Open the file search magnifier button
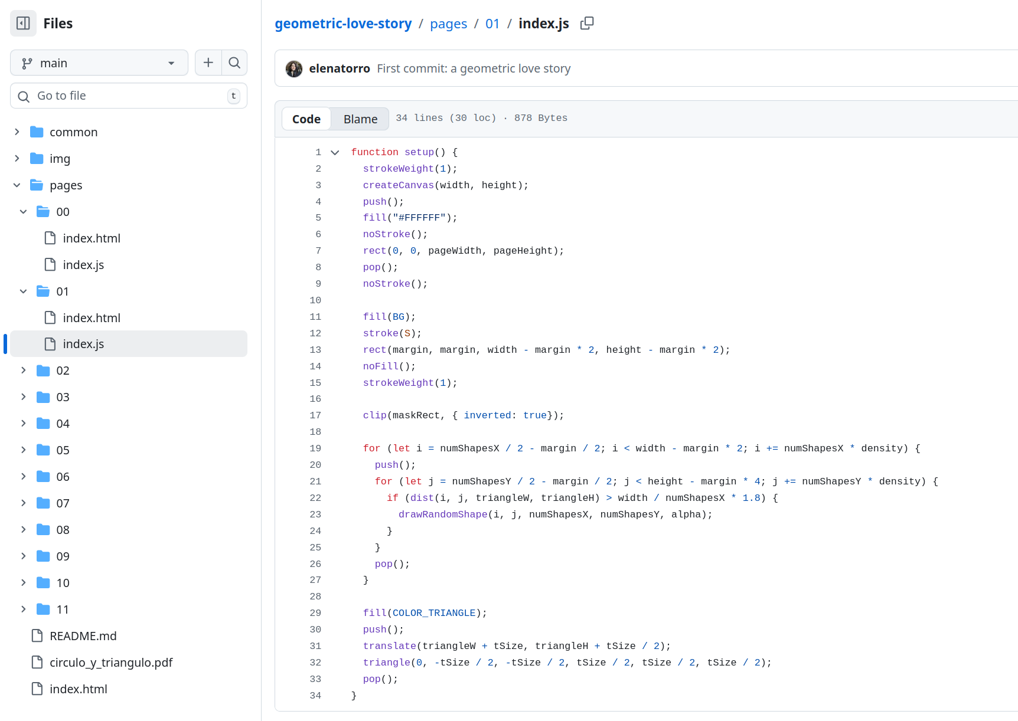 click(x=234, y=63)
